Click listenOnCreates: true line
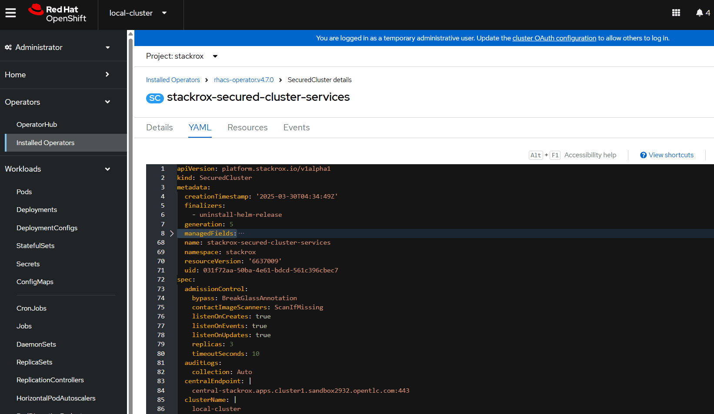The height and width of the screenshot is (414, 714). coord(231,316)
